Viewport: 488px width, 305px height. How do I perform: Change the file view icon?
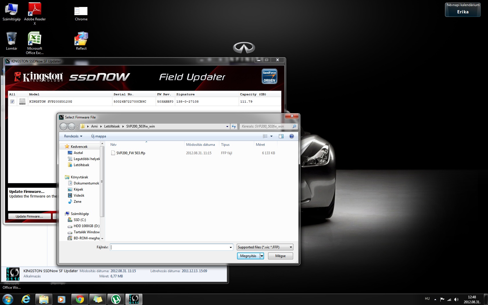[x=265, y=136]
